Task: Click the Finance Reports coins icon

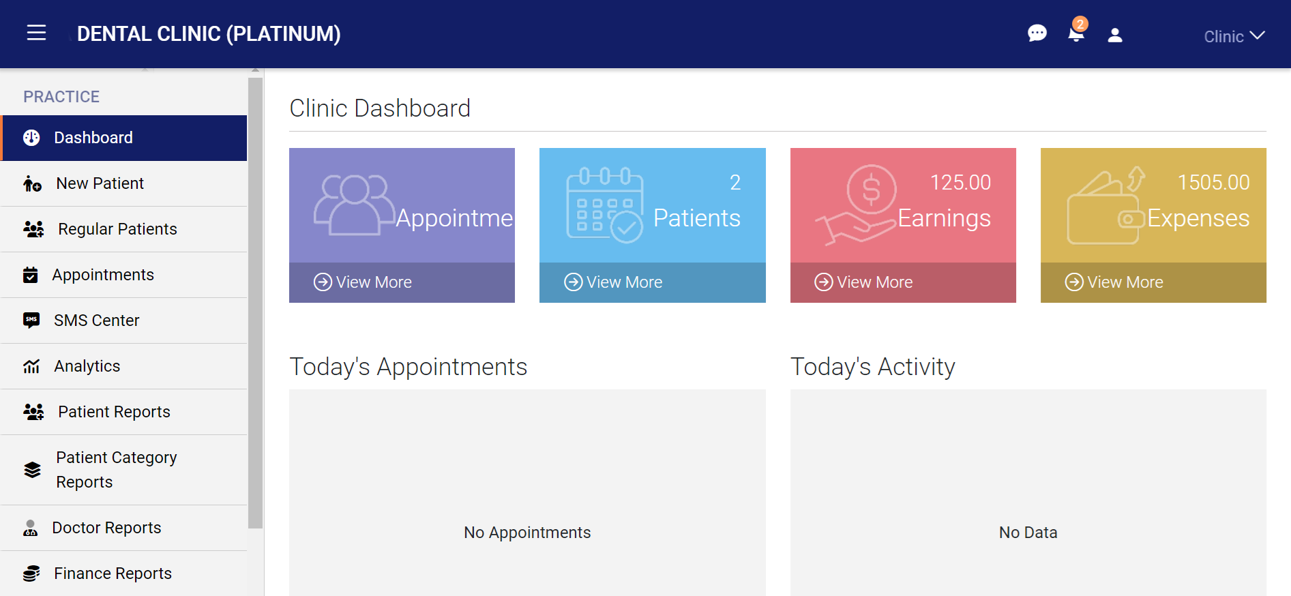Action: coord(31,573)
